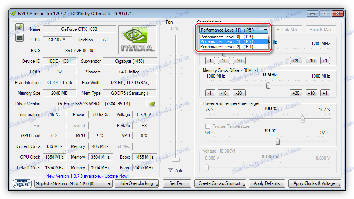The height and width of the screenshot is (199, 354).
Task: Click the GPU field GP107-A
Action: coord(57,40)
